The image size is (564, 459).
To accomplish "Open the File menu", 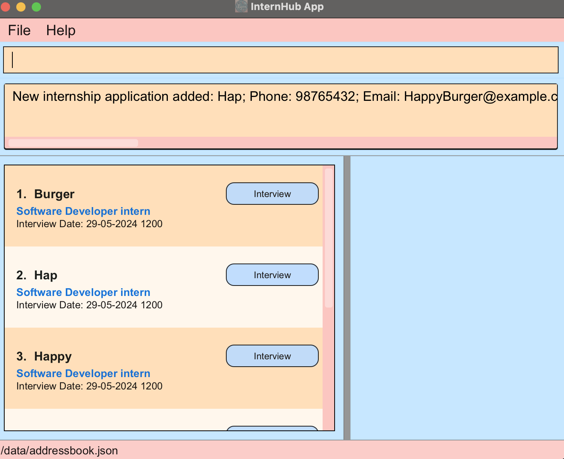I will click(x=19, y=31).
